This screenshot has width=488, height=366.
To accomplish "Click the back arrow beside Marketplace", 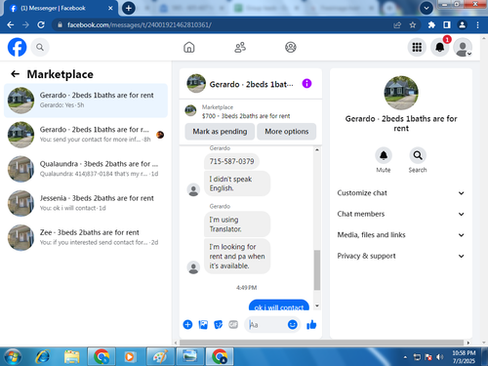I will (15, 74).
